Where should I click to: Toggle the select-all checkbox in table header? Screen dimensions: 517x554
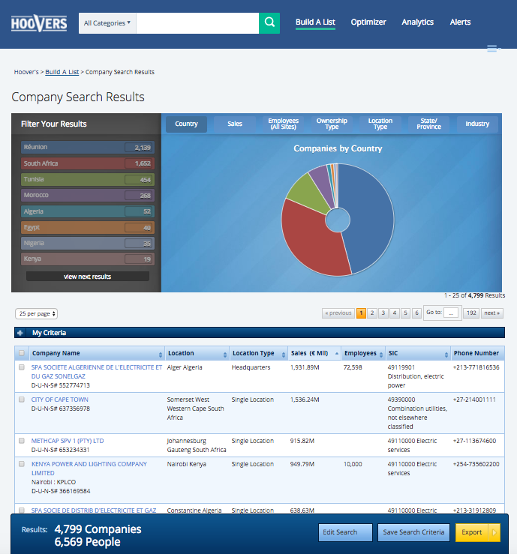(22, 353)
